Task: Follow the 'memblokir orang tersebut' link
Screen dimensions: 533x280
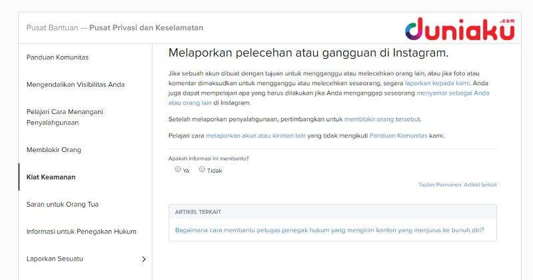Action: click(x=382, y=119)
